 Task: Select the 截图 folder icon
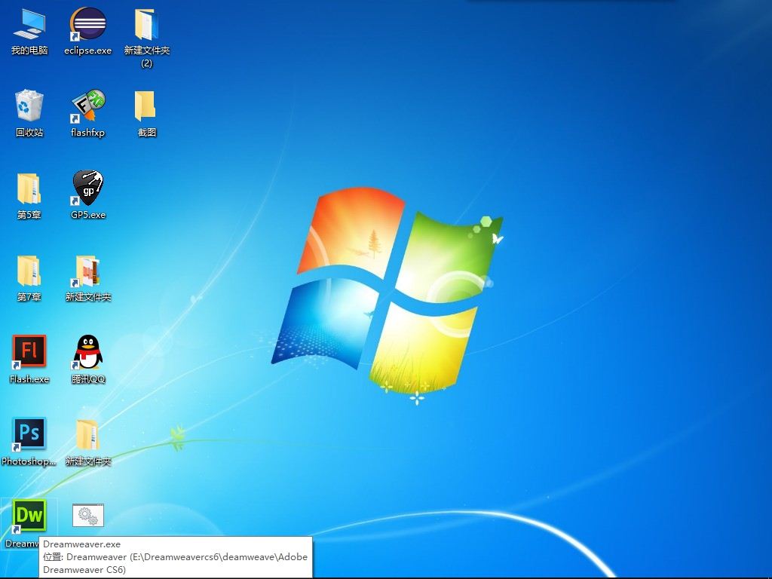coord(146,106)
